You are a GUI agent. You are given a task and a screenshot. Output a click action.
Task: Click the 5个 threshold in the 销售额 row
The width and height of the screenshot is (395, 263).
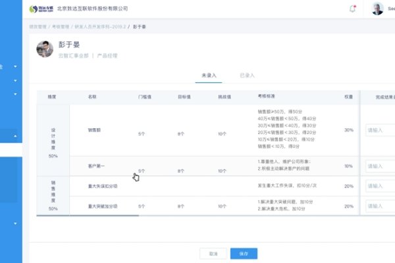click(x=142, y=134)
